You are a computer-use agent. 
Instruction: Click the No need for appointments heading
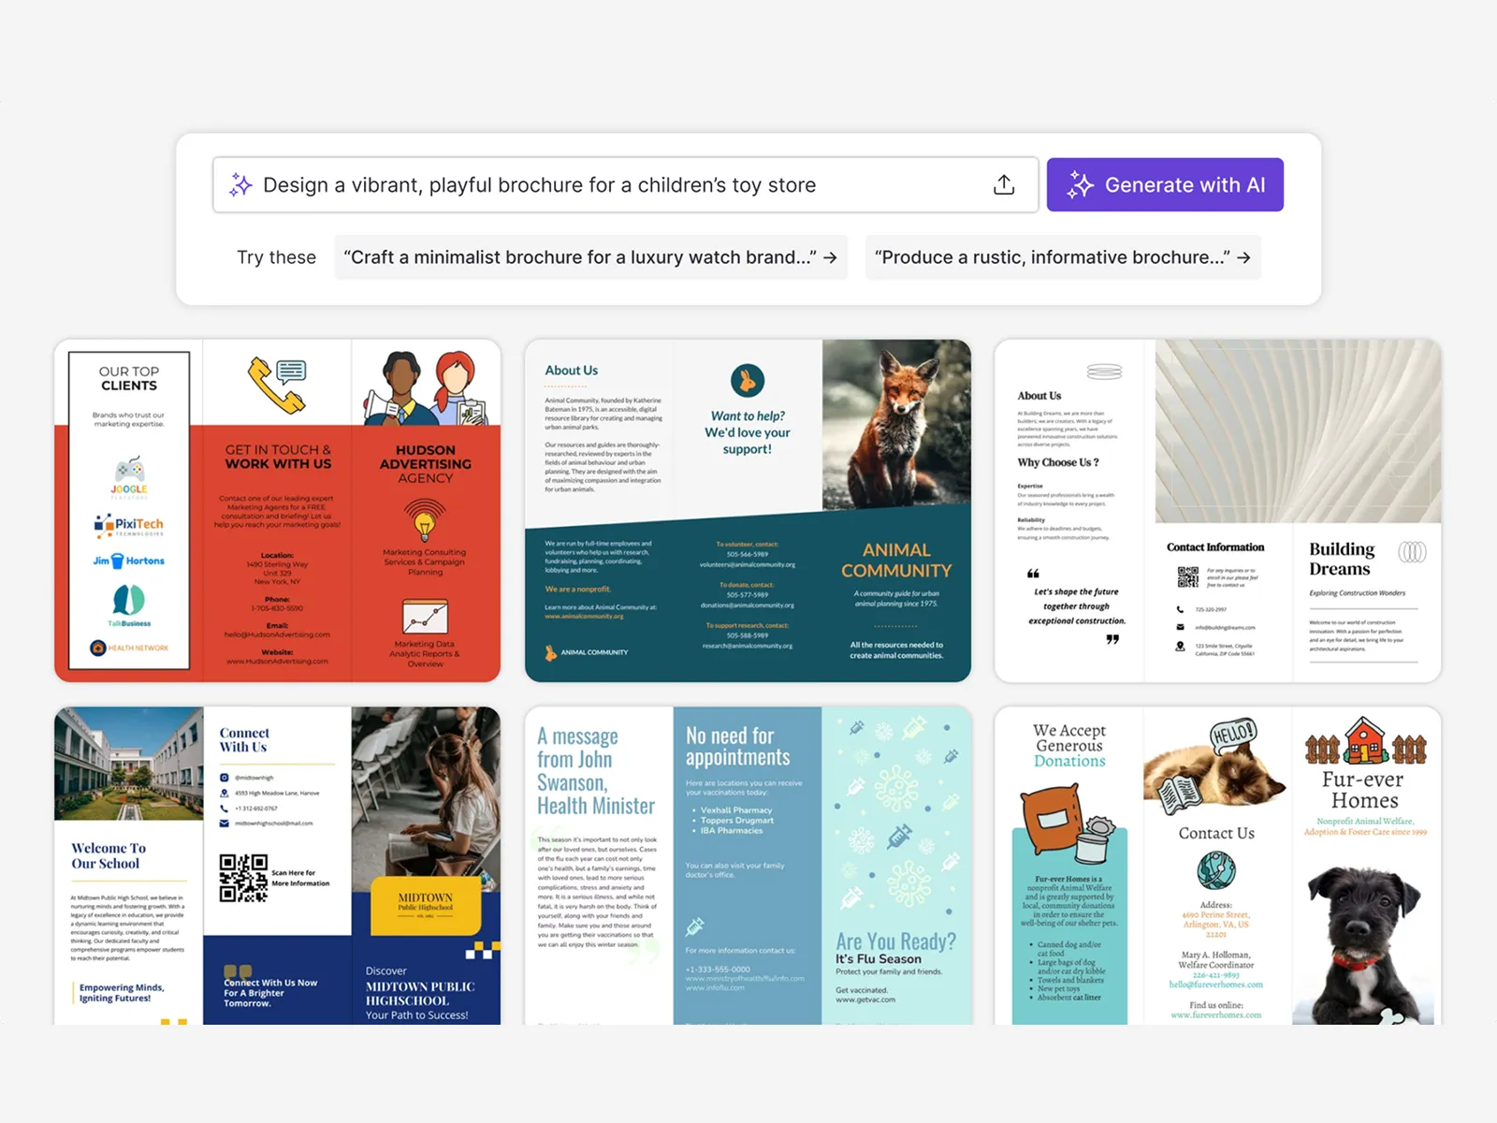coord(738,747)
